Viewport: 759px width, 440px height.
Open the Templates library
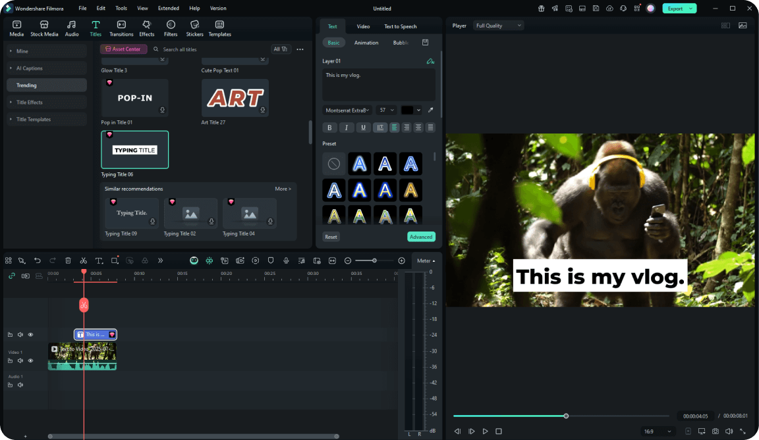(220, 28)
